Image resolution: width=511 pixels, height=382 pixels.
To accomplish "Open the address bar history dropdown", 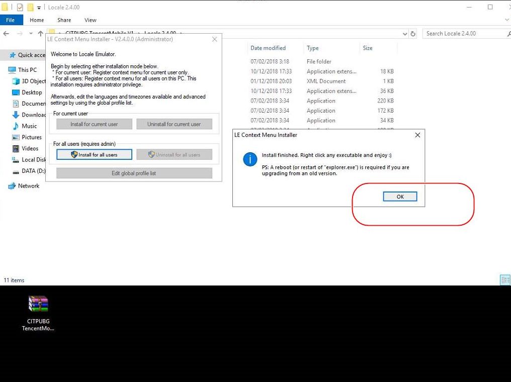I will [405, 33].
